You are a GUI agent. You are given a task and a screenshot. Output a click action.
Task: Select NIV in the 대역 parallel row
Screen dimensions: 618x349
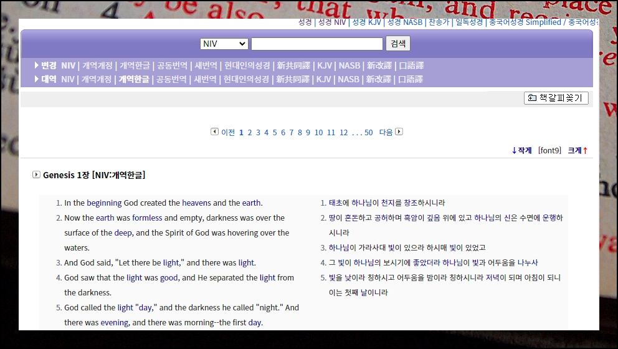[68, 79]
